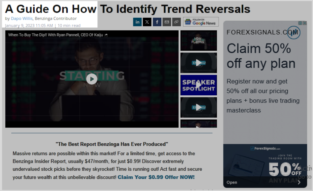Open the ad info icon
313x191 pixels.
(300, 23)
